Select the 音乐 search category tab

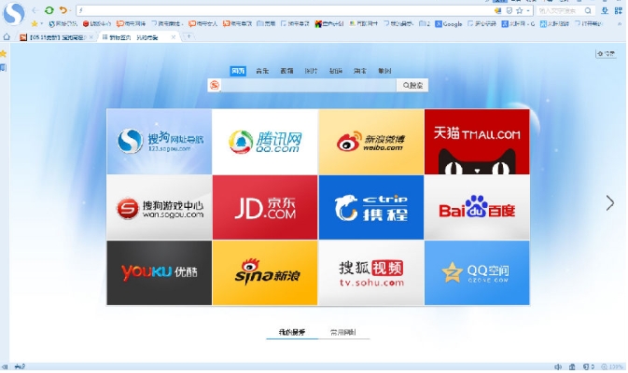click(262, 71)
